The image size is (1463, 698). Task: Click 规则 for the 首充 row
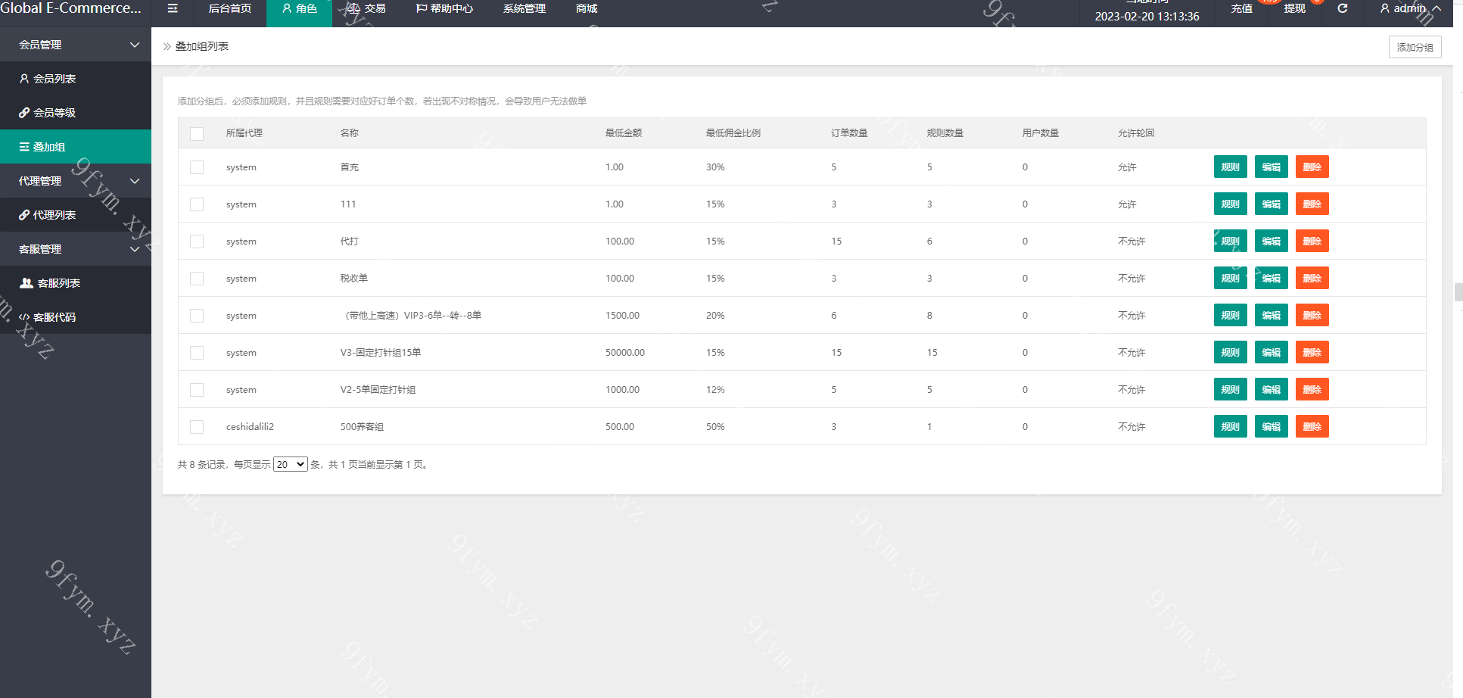[x=1230, y=167]
